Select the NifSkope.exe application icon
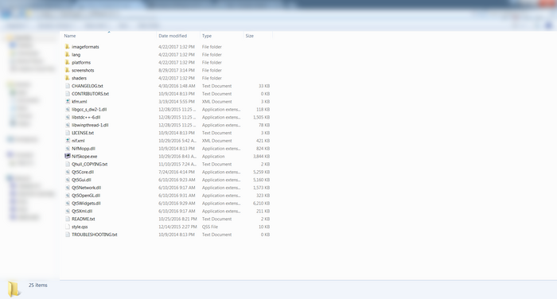 click(68, 156)
